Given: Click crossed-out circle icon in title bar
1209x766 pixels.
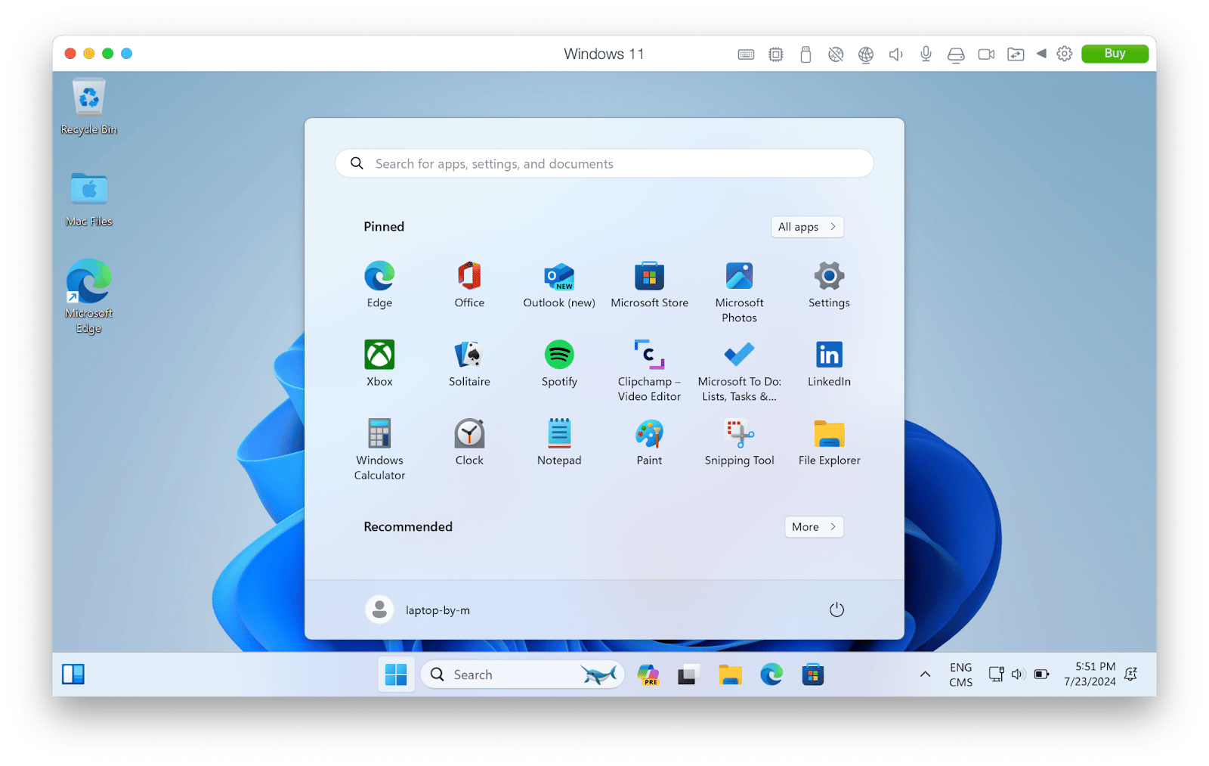Looking at the screenshot, I should 836,54.
